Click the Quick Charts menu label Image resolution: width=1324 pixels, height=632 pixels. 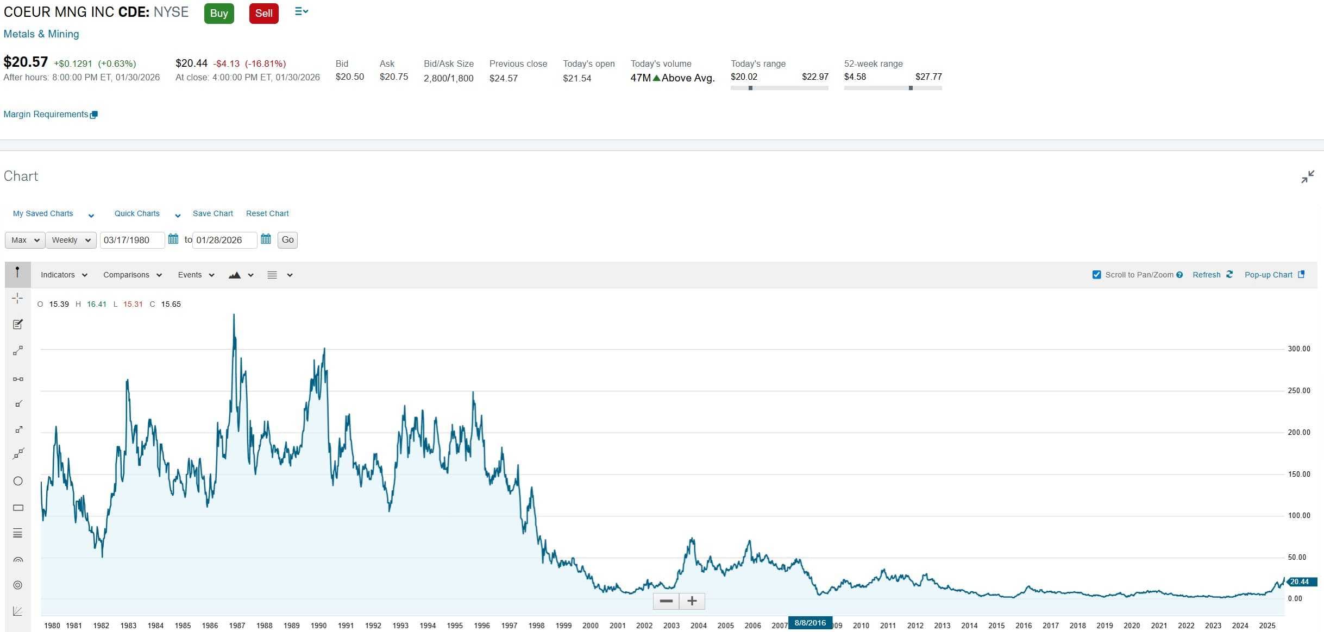pos(137,213)
